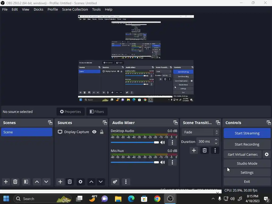Open Google Chrome from taskbar

(x=157, y=199)
